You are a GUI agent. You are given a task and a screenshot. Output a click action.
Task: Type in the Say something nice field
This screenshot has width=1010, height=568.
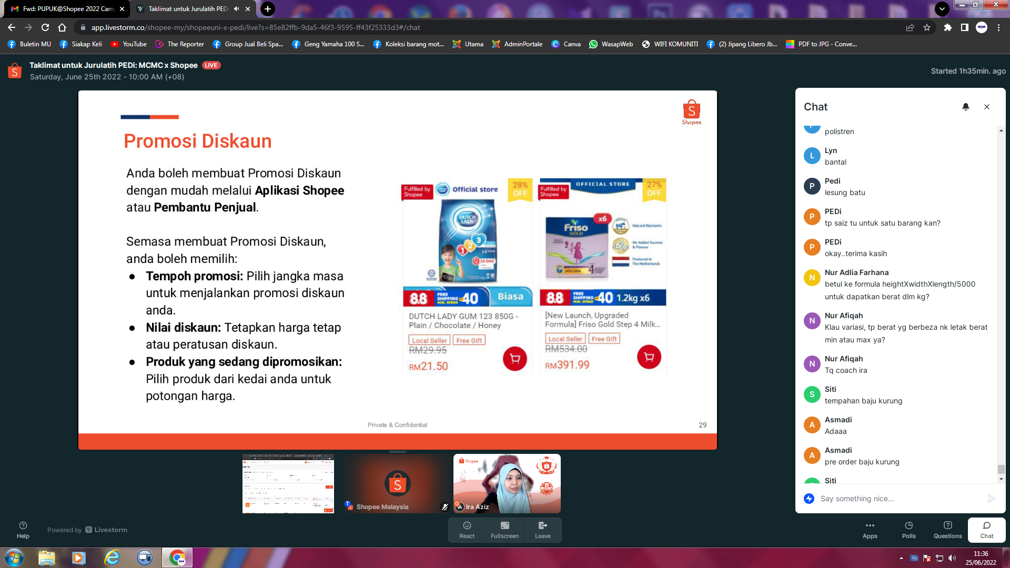pos(900,499)
